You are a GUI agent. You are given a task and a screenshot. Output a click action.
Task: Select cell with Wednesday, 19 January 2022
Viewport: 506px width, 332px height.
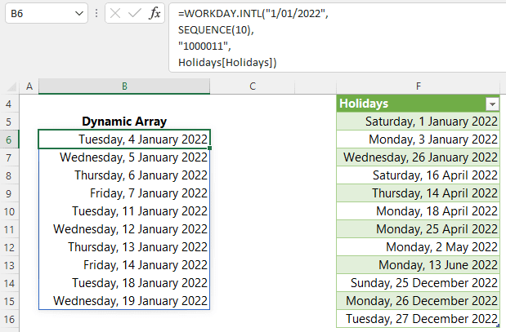(124, 301)
